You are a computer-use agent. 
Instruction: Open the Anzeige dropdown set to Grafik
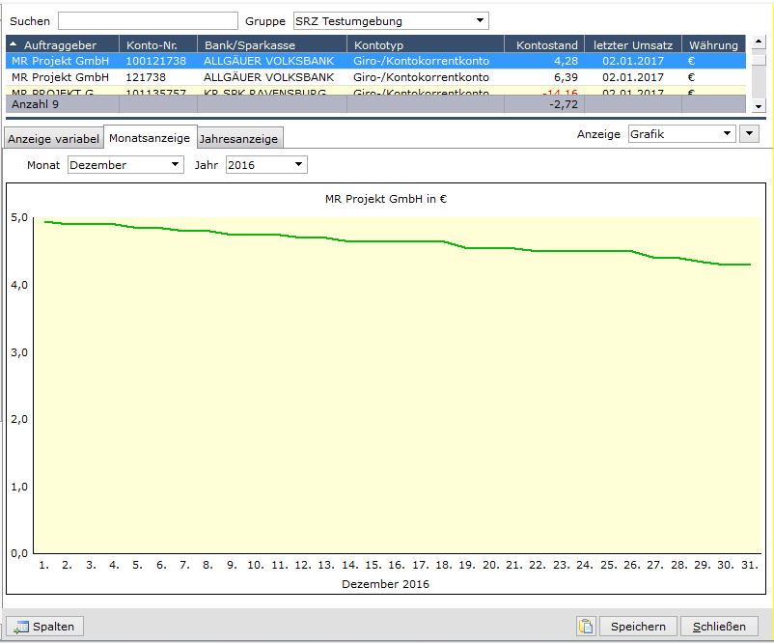click(x=681, y=134)
